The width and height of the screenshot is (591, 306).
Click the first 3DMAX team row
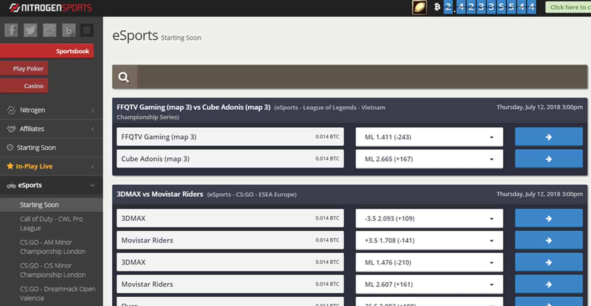pyautogui.click(x=230, y=218)
